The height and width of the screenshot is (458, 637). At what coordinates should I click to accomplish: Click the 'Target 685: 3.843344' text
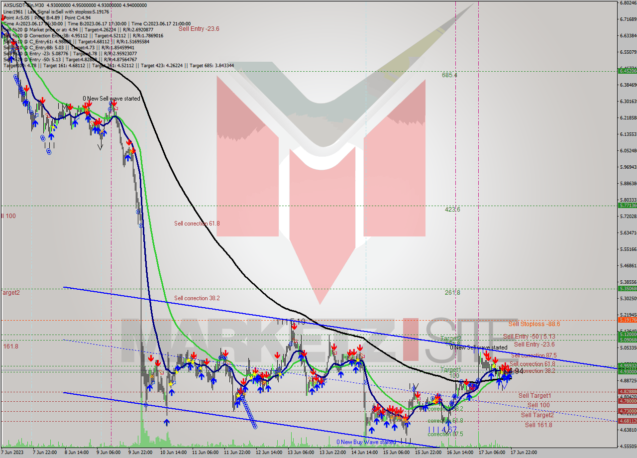tap(211, 65)
